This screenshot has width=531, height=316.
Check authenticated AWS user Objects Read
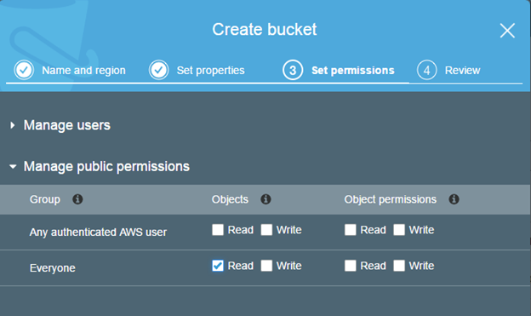pyautogui.click(x=218, y=229)
